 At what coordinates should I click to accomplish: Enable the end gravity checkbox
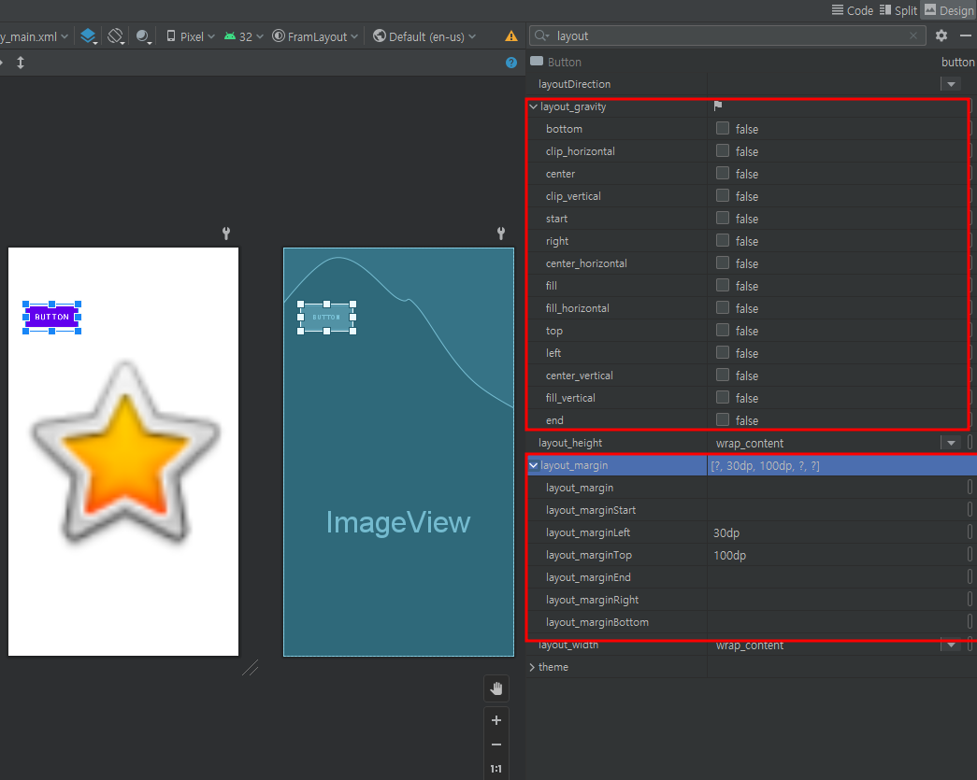click(x=722, y=419)
